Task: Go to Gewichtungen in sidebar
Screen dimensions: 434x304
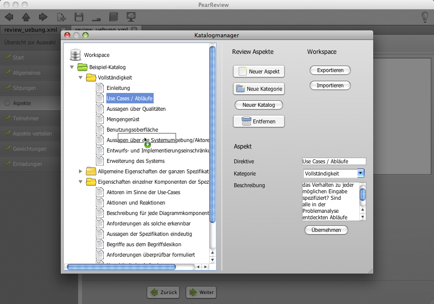Action: point(30,149)
